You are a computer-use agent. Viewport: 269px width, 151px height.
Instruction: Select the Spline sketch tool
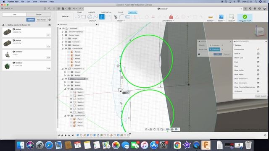pos(96,17)
